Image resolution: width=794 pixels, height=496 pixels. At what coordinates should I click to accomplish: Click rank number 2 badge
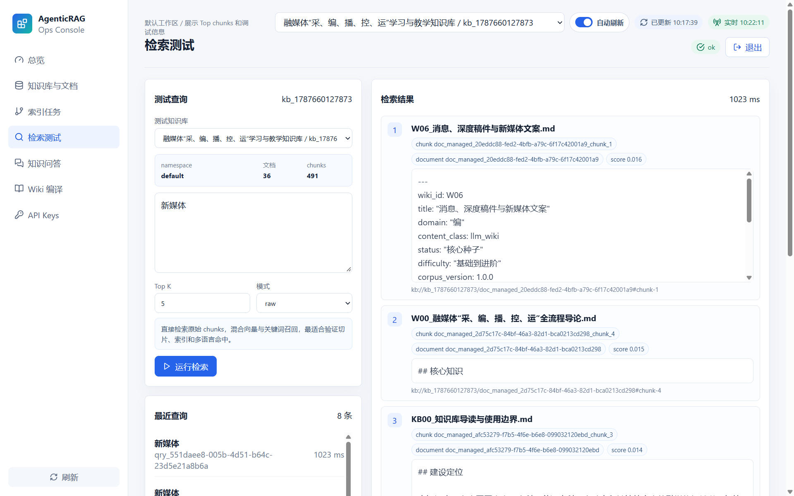pyautogui.click(x=395, y=320)
